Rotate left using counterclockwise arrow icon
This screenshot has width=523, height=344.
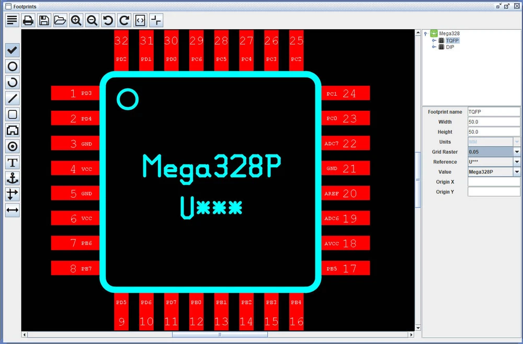[x=108, y=20]
